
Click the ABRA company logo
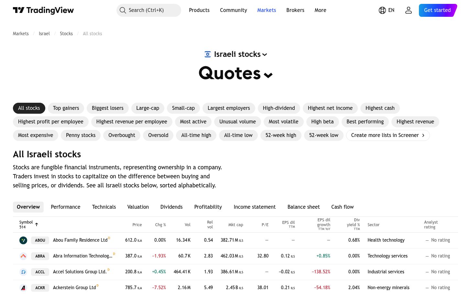pos(23,256)
